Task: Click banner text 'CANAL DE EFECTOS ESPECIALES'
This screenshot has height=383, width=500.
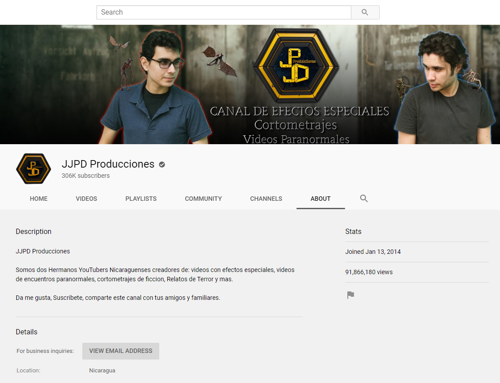Action: coord(300,111)
